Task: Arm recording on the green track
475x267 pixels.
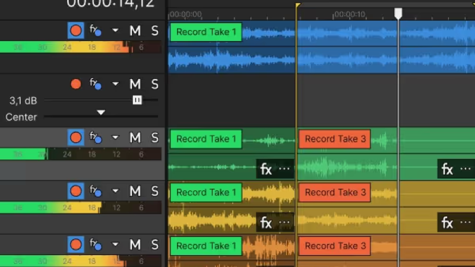Action: [76, 138]
